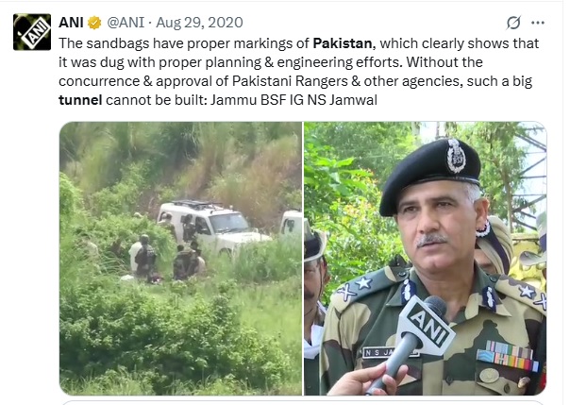Click the group of soldiers in left photo
The image size is (570, 405).
165,256
